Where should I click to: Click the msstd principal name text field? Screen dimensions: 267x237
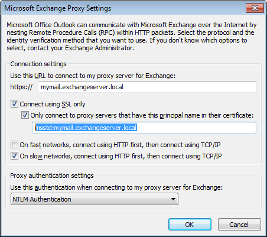click(144, 128)
